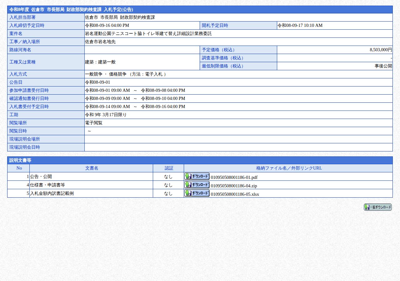Click the No column header
The width and height of the screenshot is (400, 281).
tap(19, 168)
